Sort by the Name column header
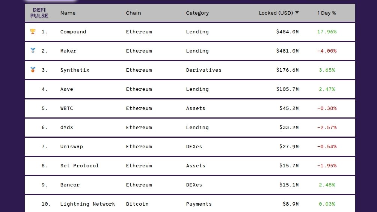The image size is (377, 212). [68, 13]
